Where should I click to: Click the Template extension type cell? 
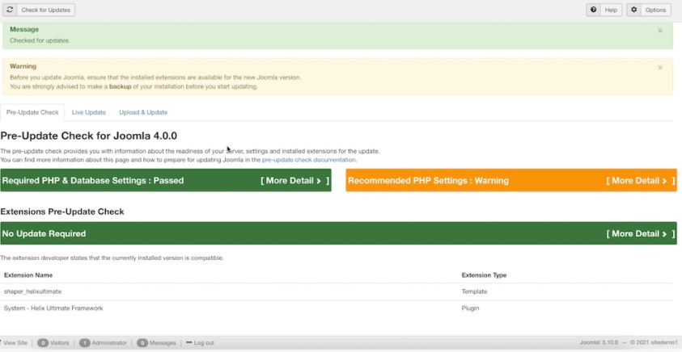tap(474, 291)
